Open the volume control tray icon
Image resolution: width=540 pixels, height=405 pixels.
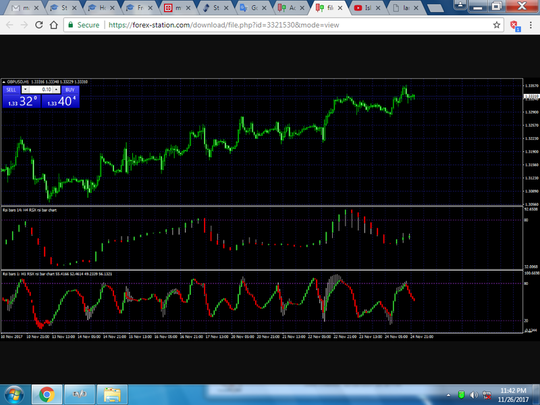475,395
